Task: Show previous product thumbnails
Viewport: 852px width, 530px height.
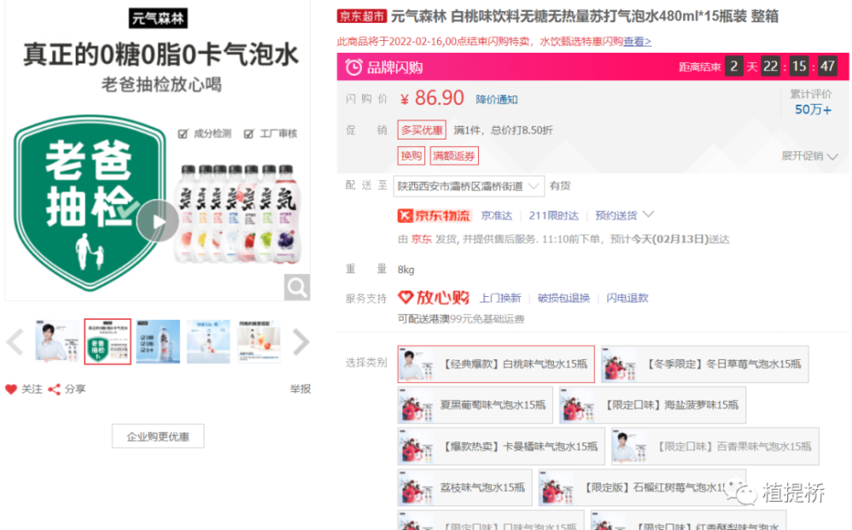Action: click(x=14, y=342)
